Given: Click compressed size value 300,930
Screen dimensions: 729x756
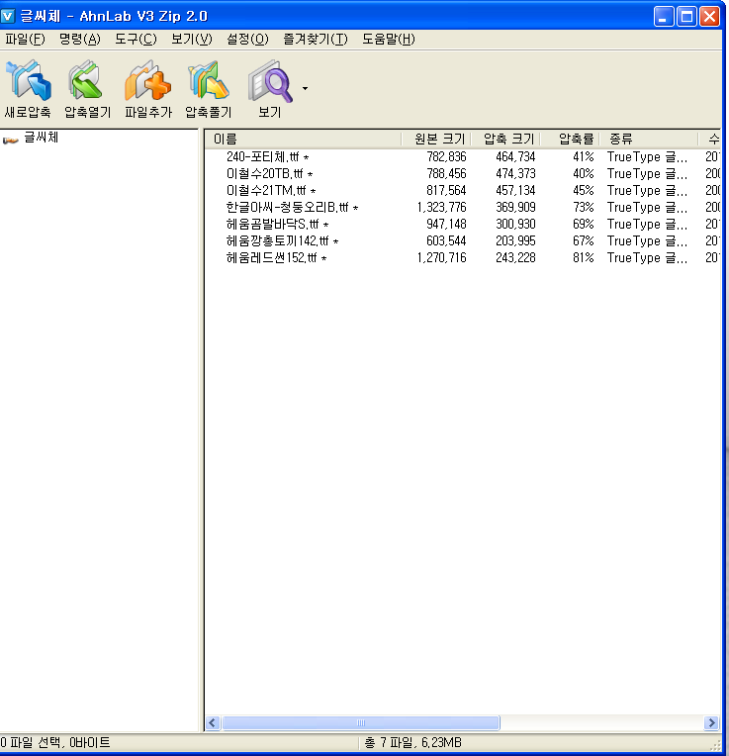Looking at the screenshot, I should tap(515, 225).
